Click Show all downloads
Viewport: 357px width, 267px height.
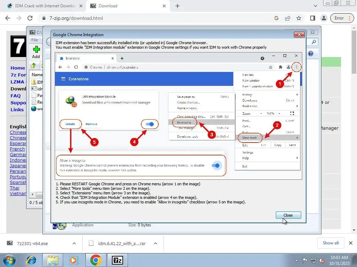[x=331, y=243]
